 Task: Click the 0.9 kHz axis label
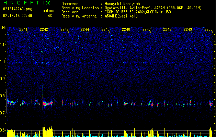point(3,79)
